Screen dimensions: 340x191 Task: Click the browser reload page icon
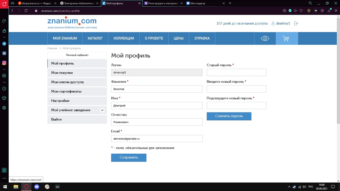[x=26, y=11]
